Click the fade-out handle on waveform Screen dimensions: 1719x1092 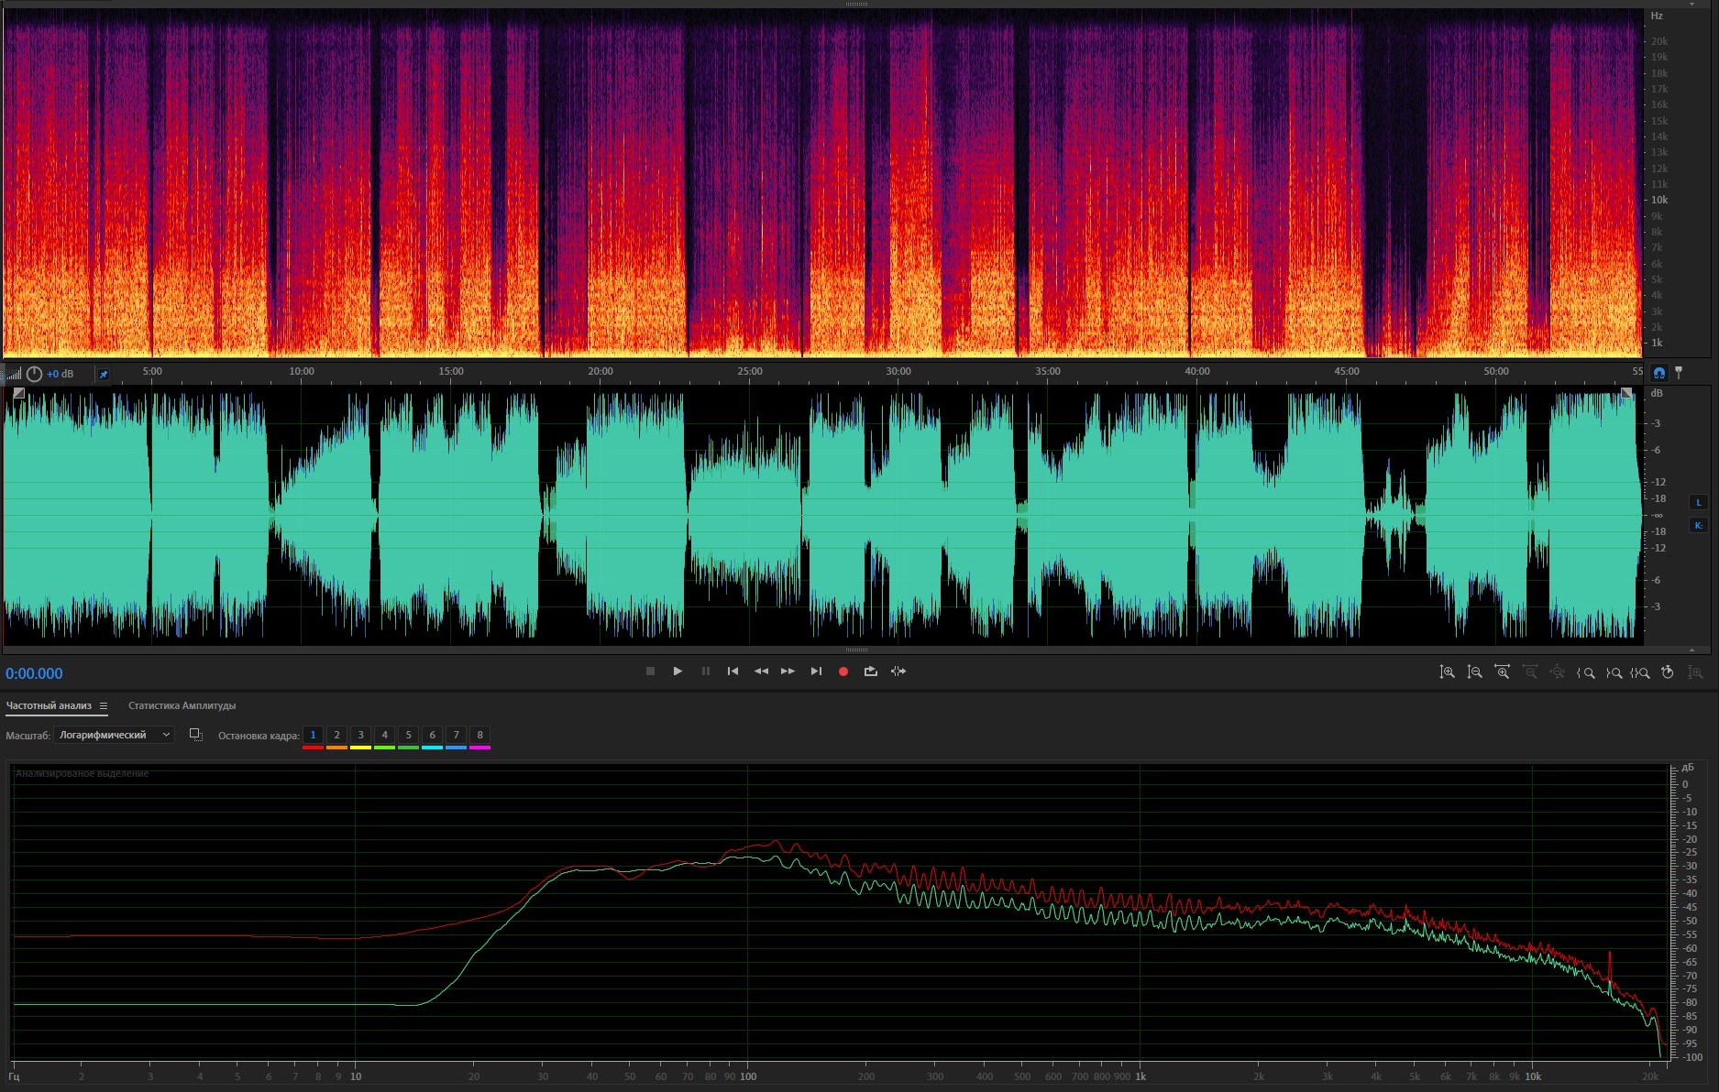click(1626, 393)
